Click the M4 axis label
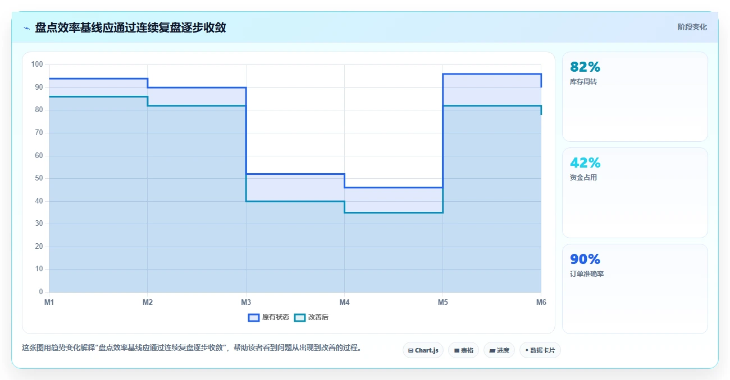The image size is (730, 380). coord(344,302)
